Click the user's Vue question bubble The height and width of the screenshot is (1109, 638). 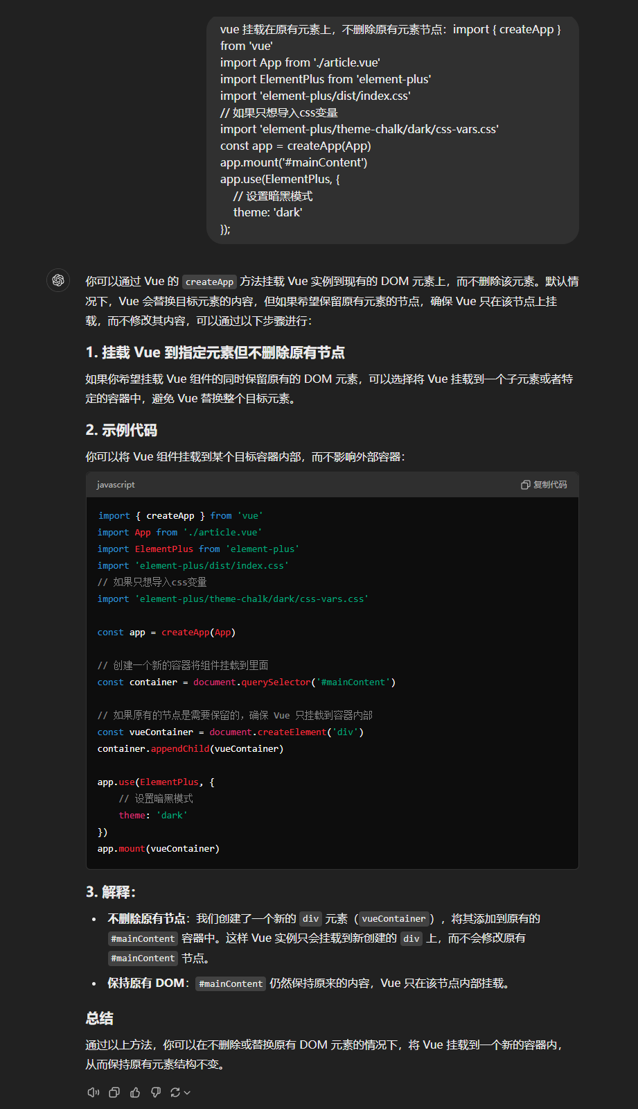click(x=392, y=130)
